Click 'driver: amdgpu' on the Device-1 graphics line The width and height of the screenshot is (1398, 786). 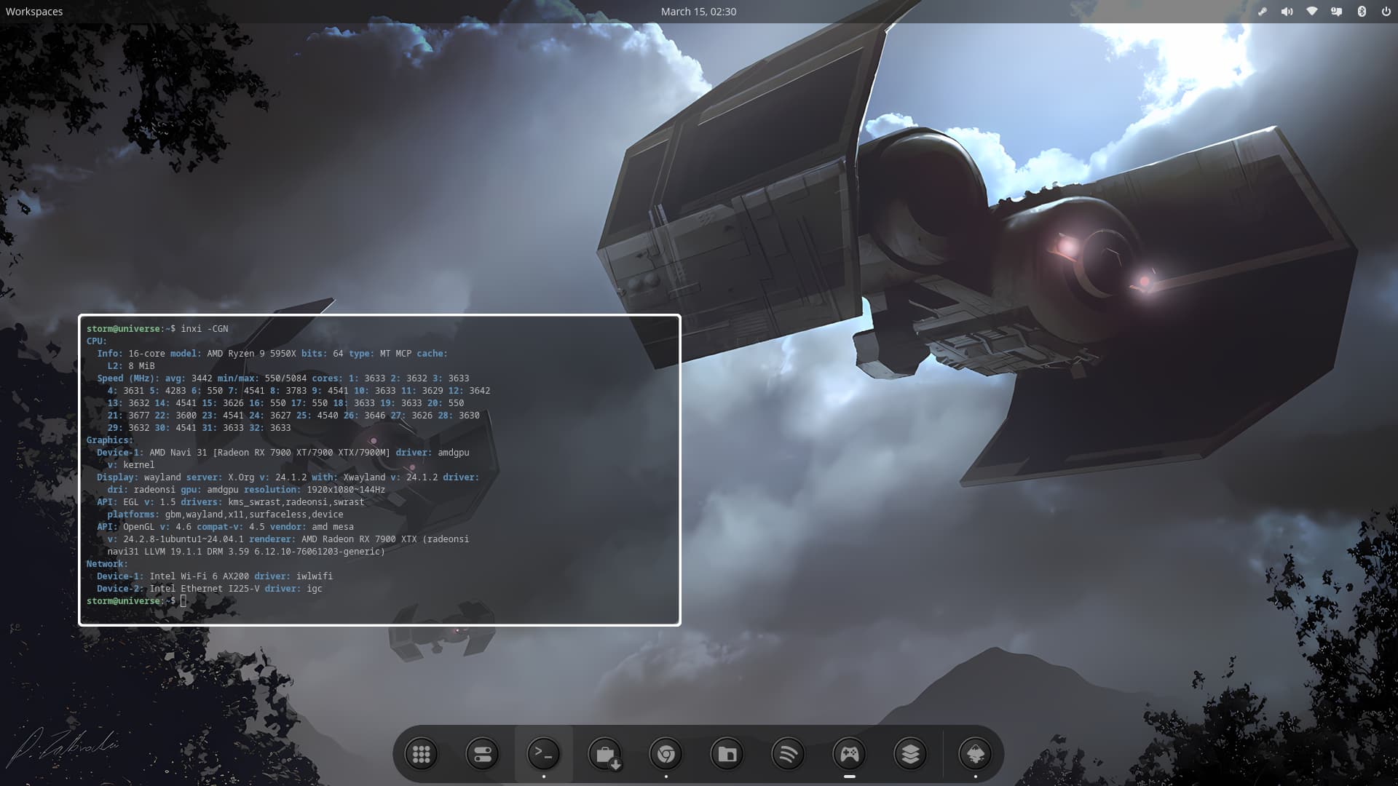[x=433, y=453]
